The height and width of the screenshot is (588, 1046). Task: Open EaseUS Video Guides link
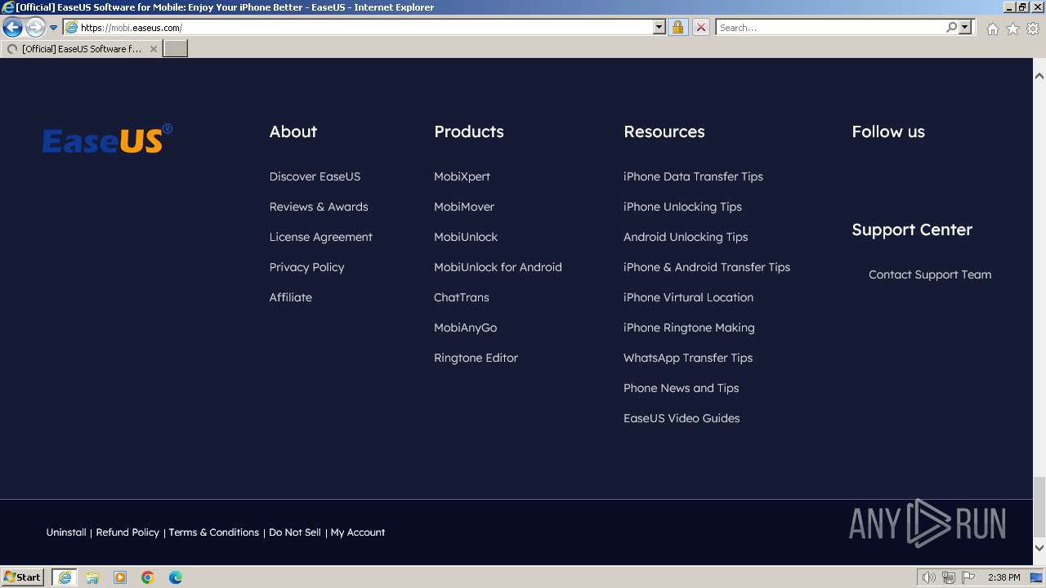pyautogui.click(x=682, y=418)
